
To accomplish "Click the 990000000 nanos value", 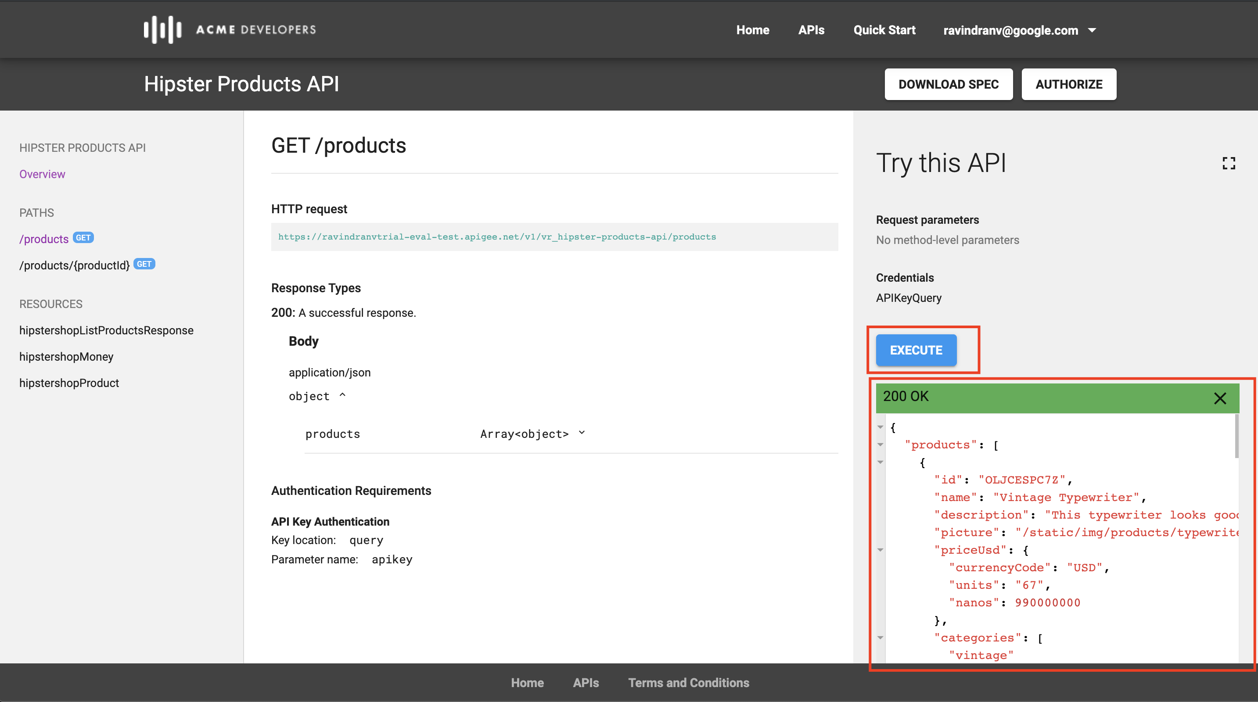I will click(1047, 603).
